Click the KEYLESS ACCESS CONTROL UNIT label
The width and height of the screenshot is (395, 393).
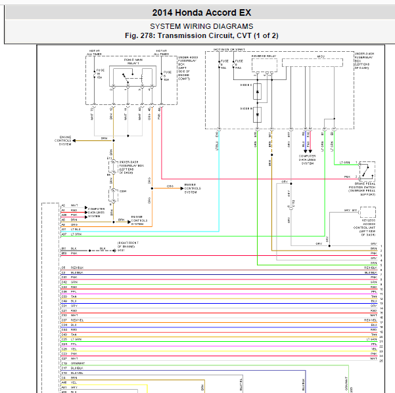tap(365, 228)
